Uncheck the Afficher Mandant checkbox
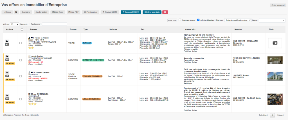This screenshot has height=120, width=288. point(199,20)
